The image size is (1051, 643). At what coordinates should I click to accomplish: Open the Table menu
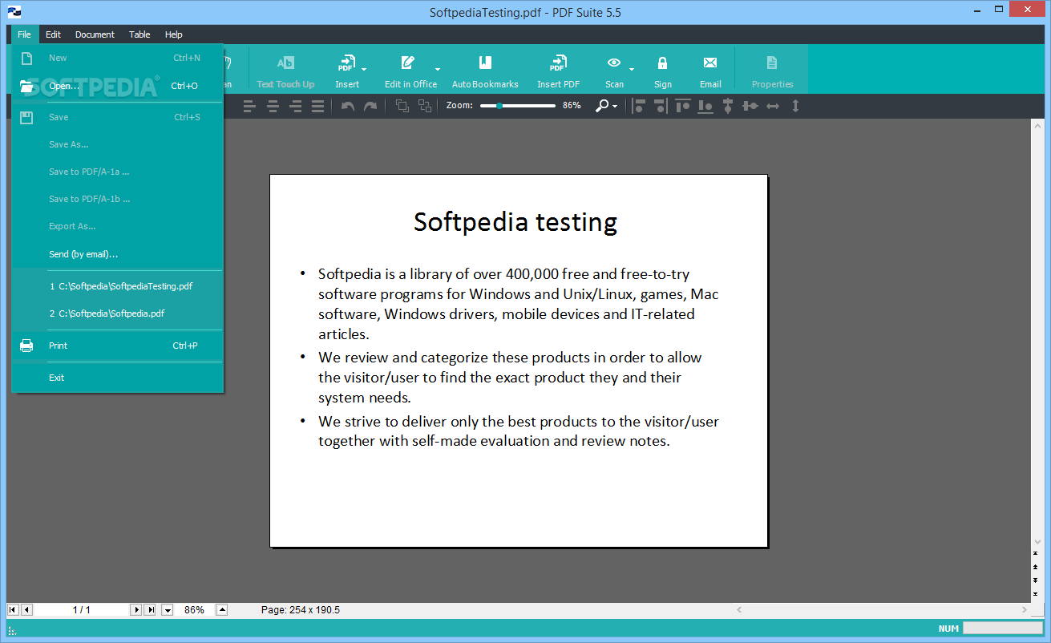tap(139, 34)
